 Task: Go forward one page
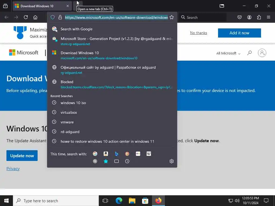click(16, 17)
